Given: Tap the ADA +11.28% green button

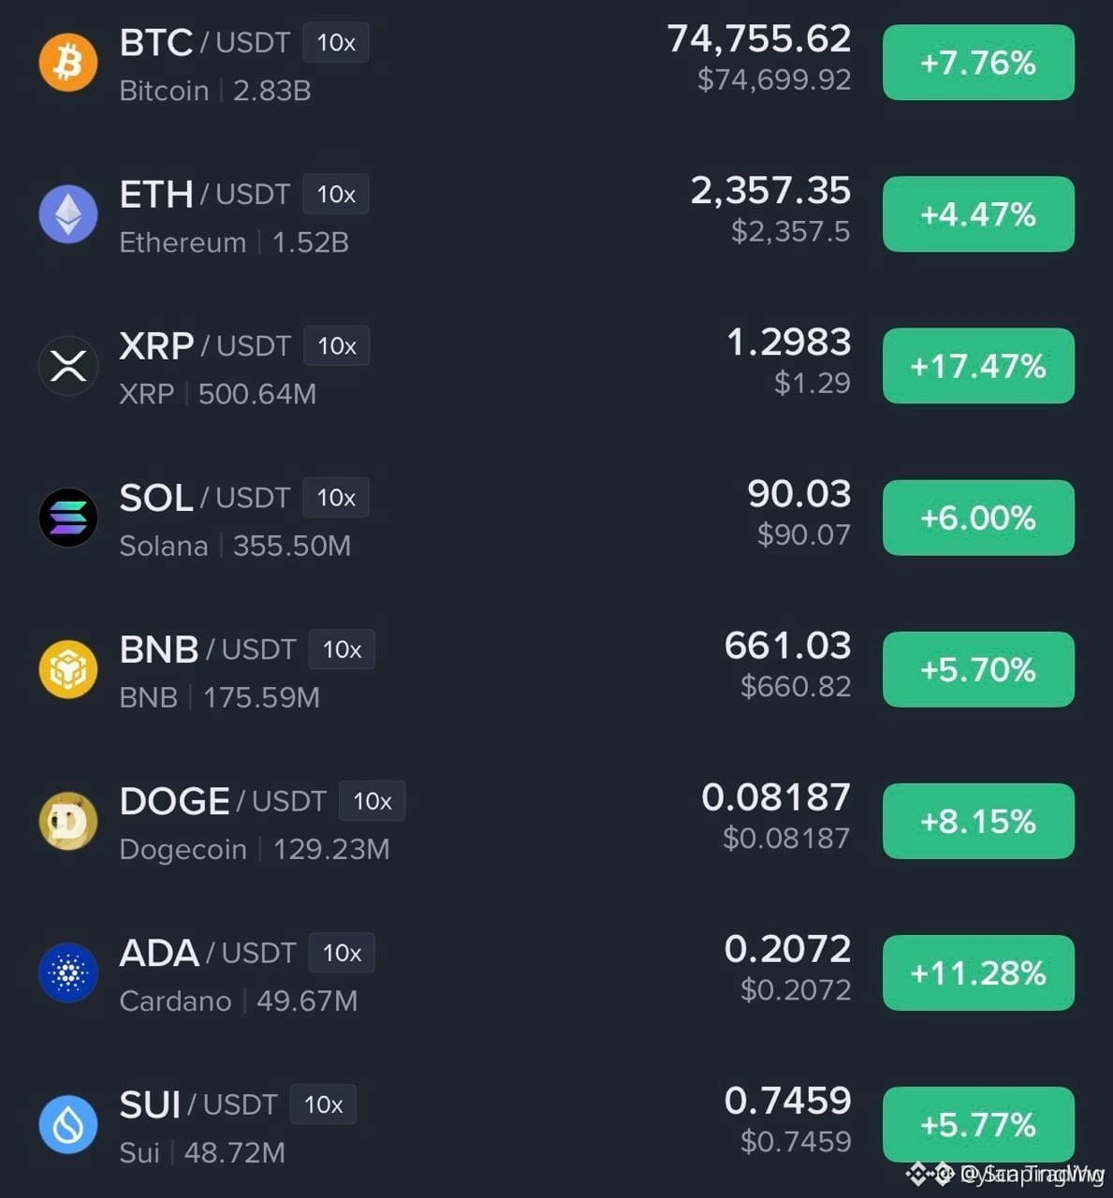Looking at the screenshot, I should tap(978, 972).
